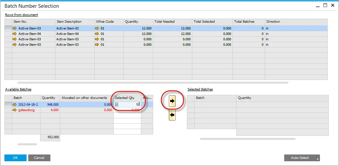Viewport: 339px width, 166px height.
Task: Open Auto-Select dropdown button
Action: (x=302, y=158)
